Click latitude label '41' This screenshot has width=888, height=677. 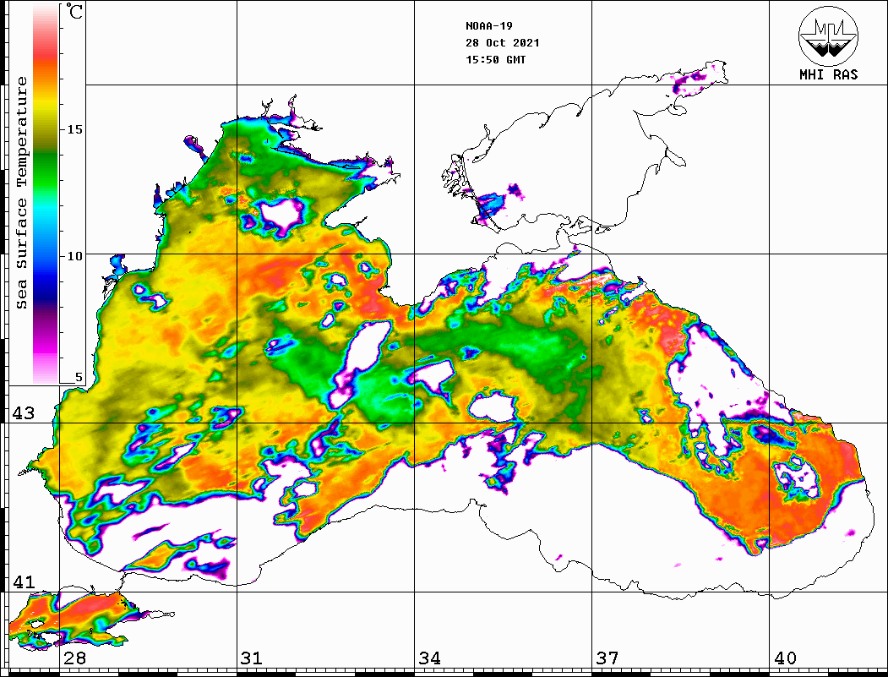pos(23,581)
